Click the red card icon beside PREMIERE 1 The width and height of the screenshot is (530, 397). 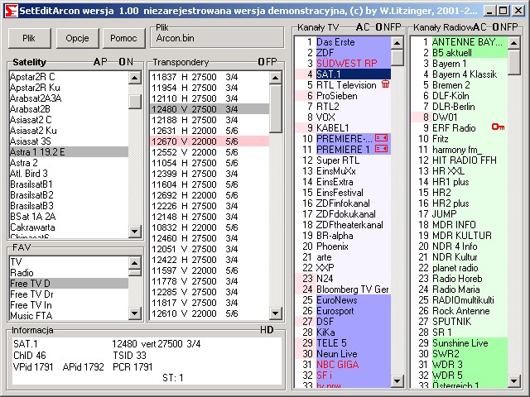click(381, 149)
